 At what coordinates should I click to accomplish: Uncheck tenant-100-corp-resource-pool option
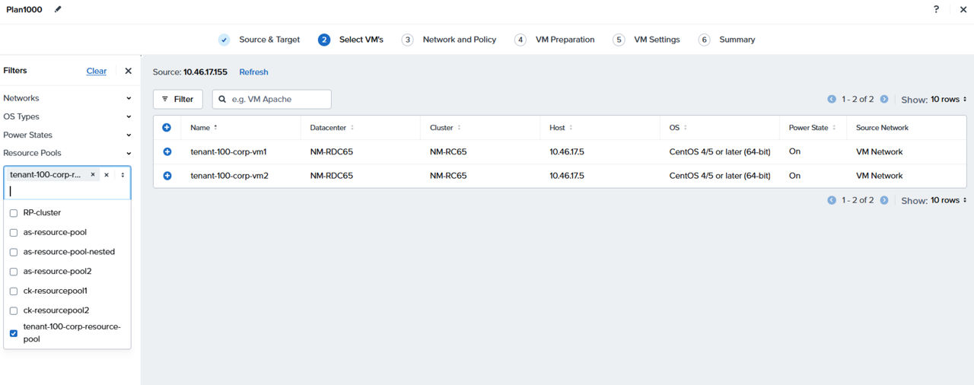pyautogui.click(x=14, y=333)
